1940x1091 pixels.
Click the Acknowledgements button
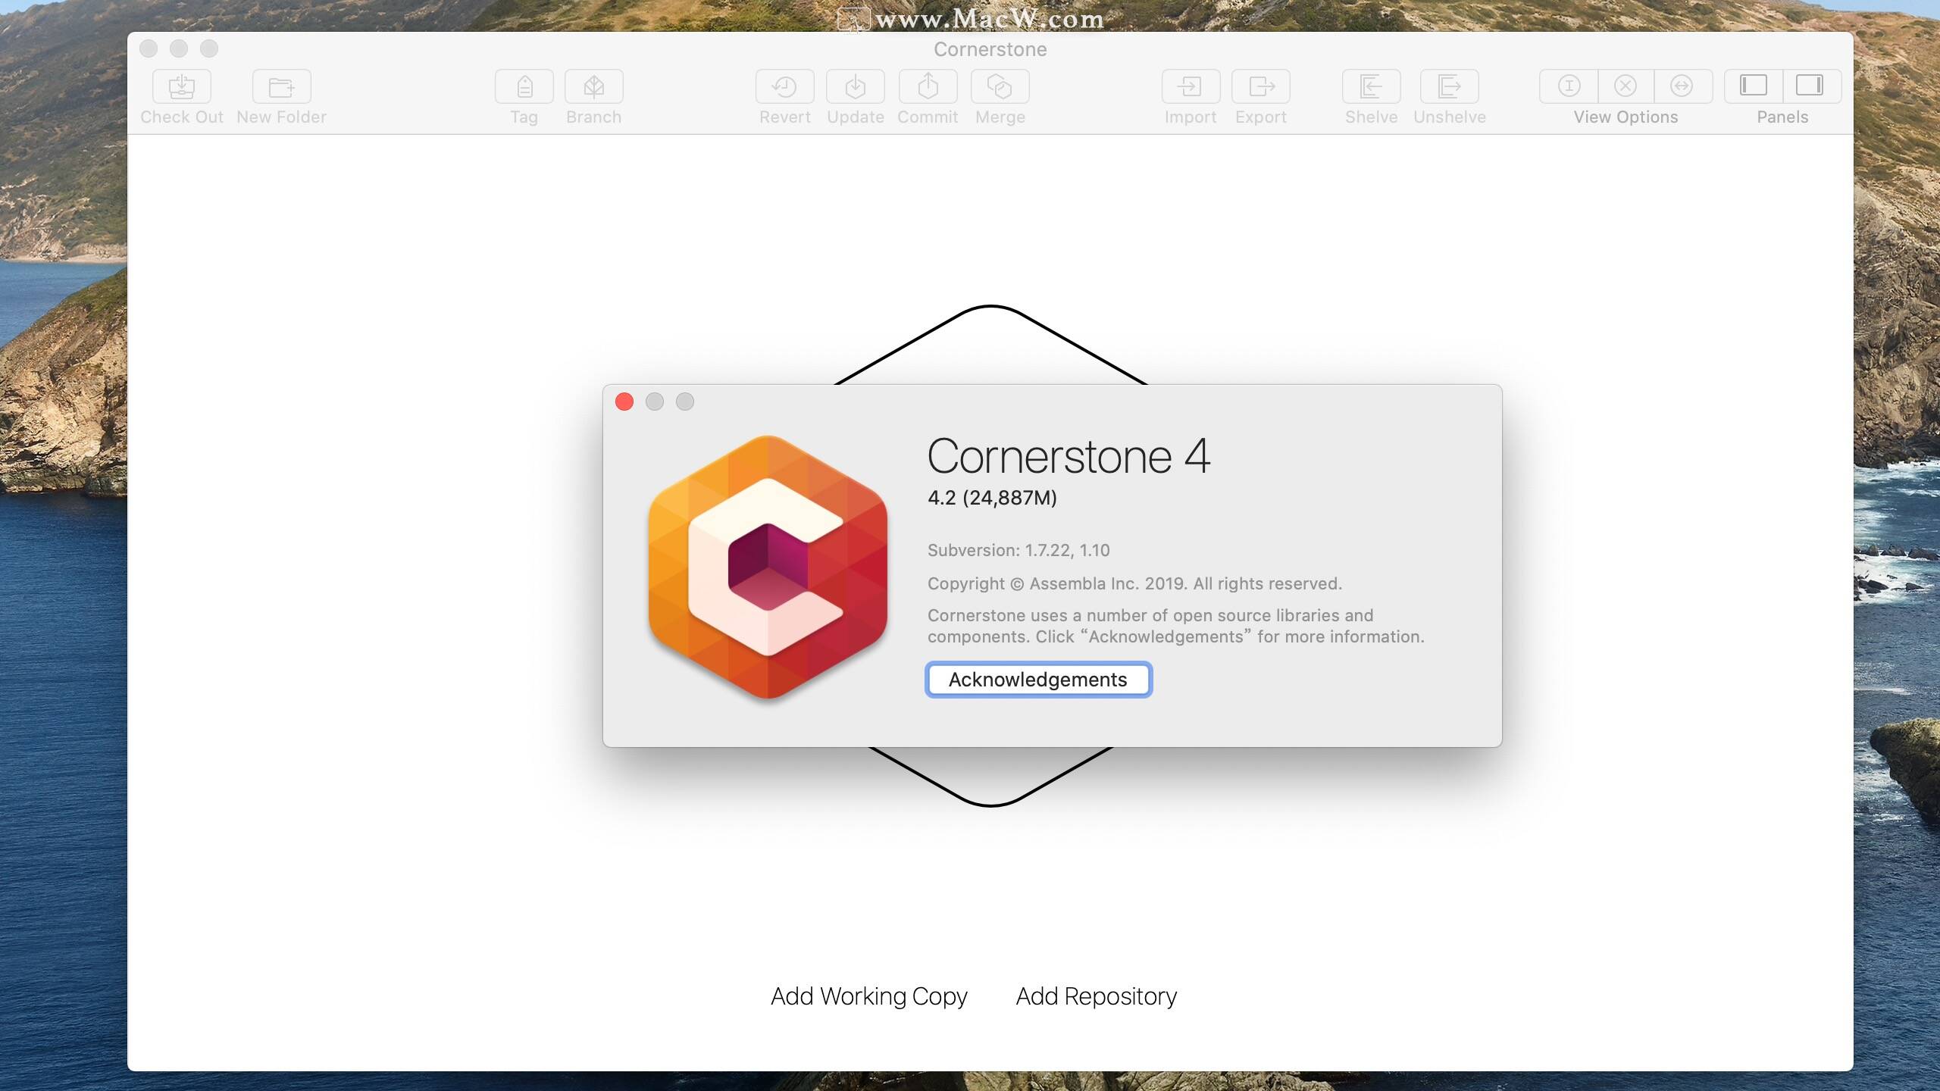[1037, 680]
